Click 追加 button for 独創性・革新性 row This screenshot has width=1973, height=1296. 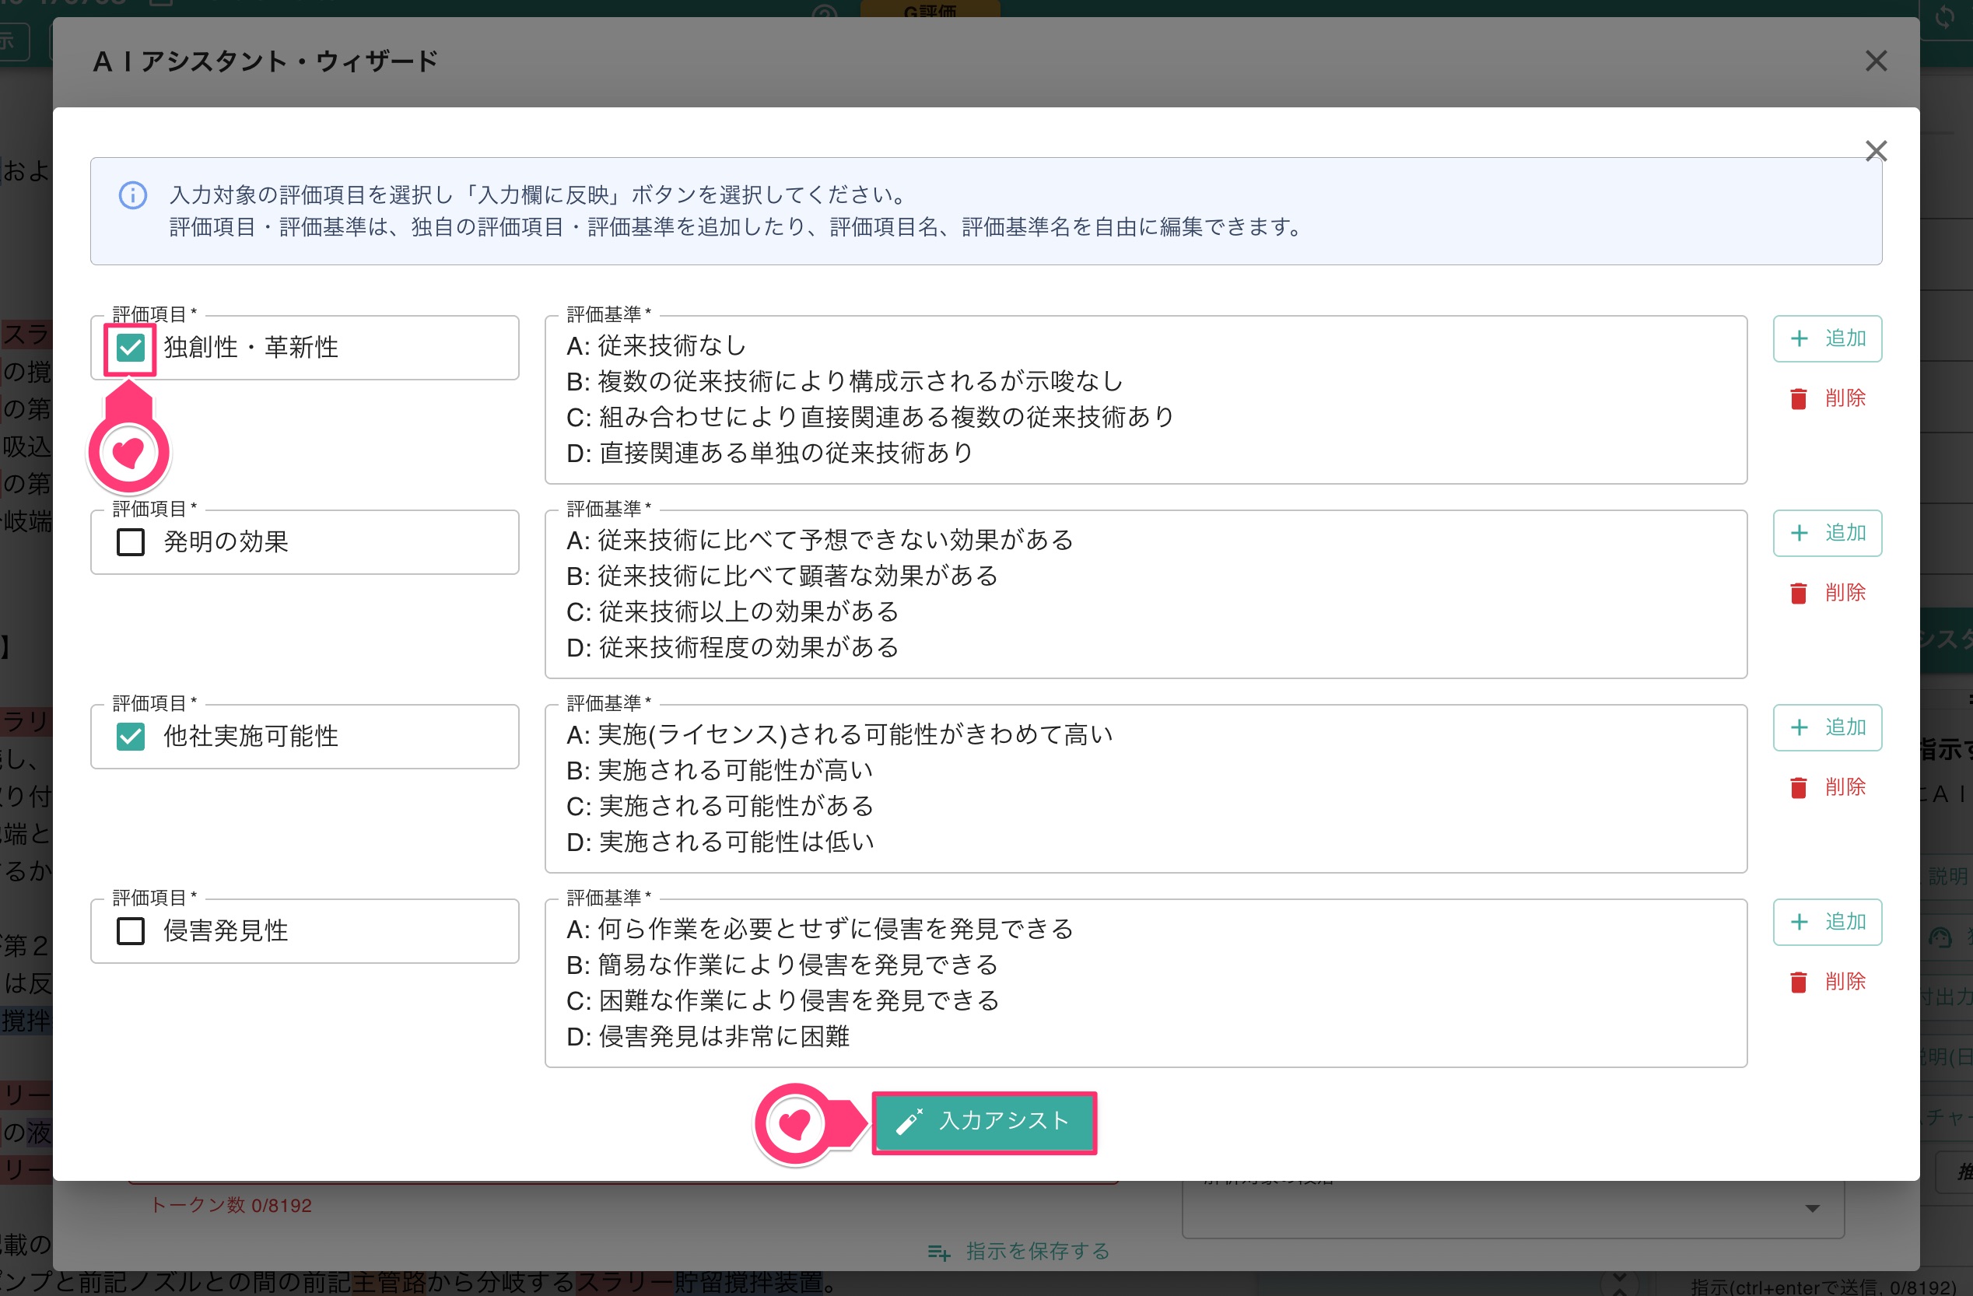(1827, 339)
